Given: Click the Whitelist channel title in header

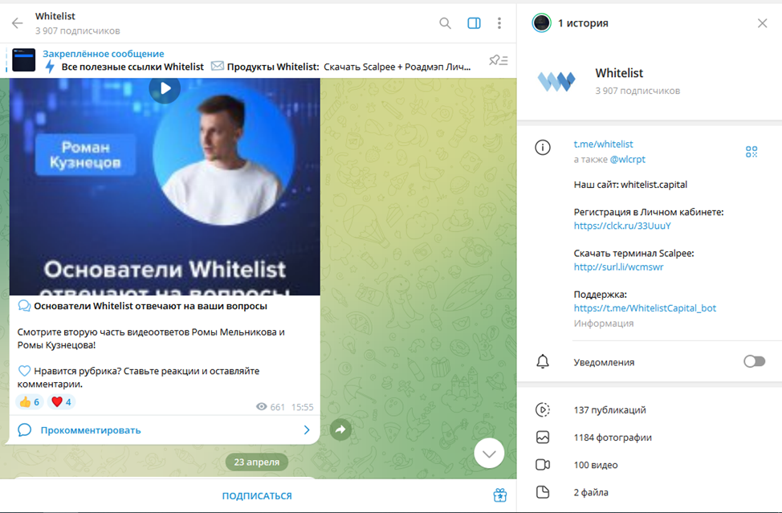Looking at the screenshot, I should click(55, 16).
